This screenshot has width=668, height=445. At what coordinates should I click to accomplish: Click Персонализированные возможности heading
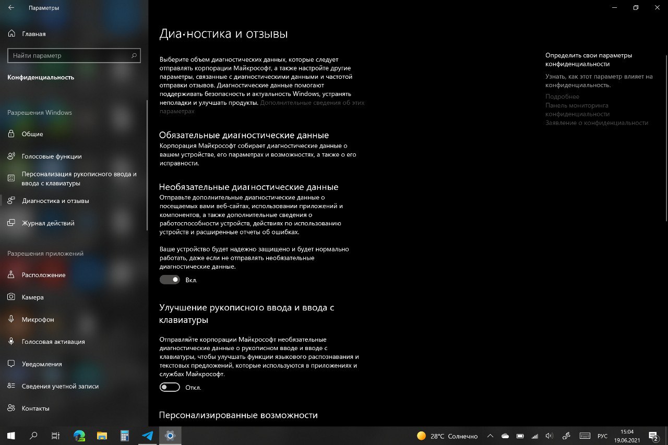238,415
